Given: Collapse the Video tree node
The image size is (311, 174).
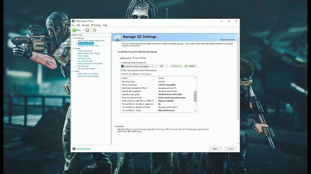Looking at the screenshot, I should click(73, 71).
